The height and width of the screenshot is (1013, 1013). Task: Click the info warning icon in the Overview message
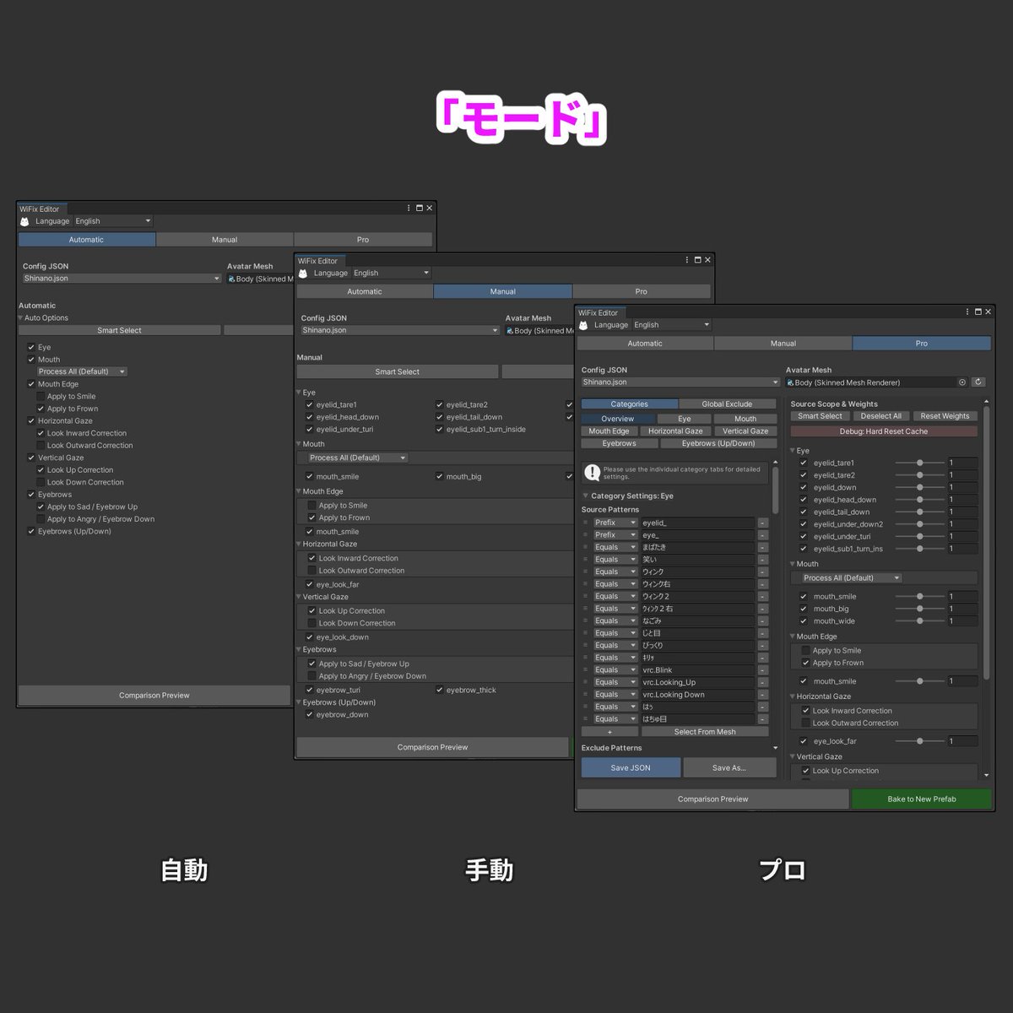pyautogui.click(x=592, y=473)
